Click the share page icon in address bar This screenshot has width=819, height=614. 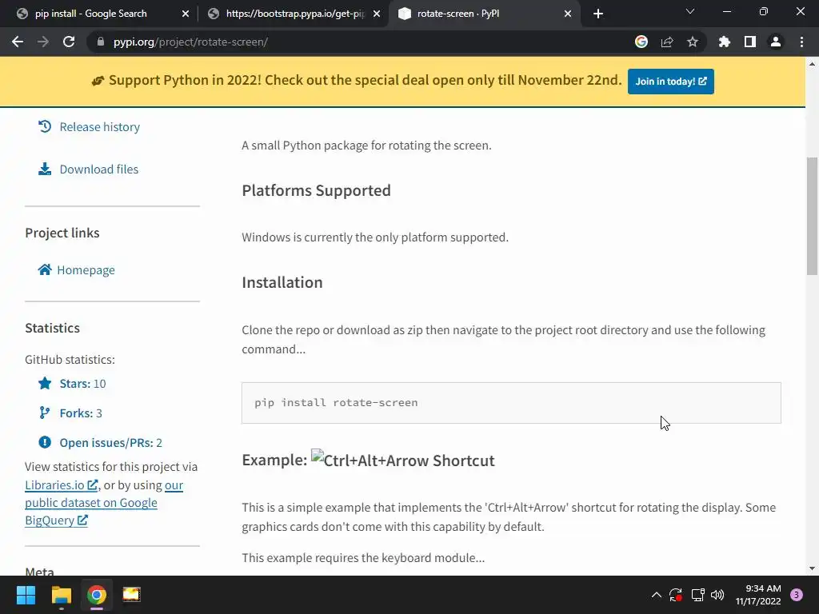tap(667, 42)
